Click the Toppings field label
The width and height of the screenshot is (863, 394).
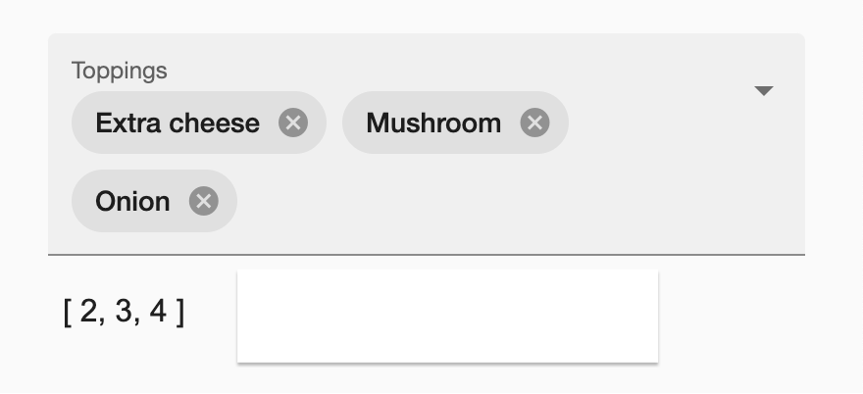coord(120,71)
